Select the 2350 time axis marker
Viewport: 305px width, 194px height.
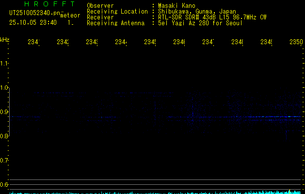click(296, 42)
